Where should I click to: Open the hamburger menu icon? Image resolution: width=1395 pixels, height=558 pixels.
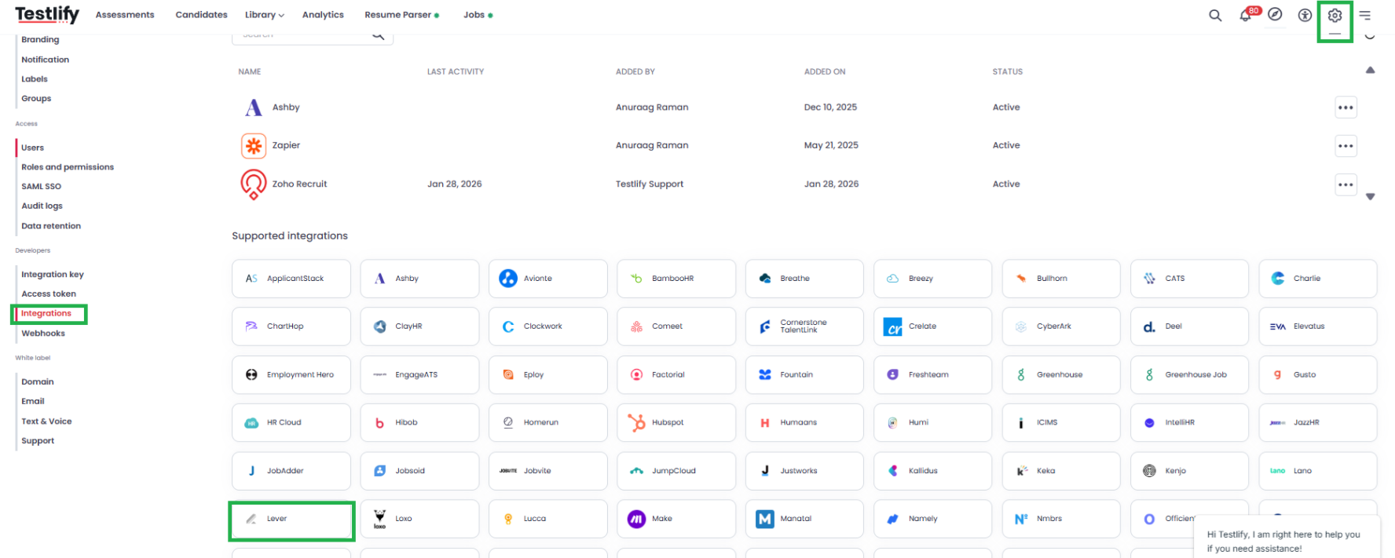(x=1365, y=15)
